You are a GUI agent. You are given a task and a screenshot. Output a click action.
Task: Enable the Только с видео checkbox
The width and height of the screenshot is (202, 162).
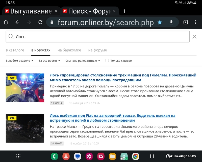pyautogui.click(x=107, y=60)
